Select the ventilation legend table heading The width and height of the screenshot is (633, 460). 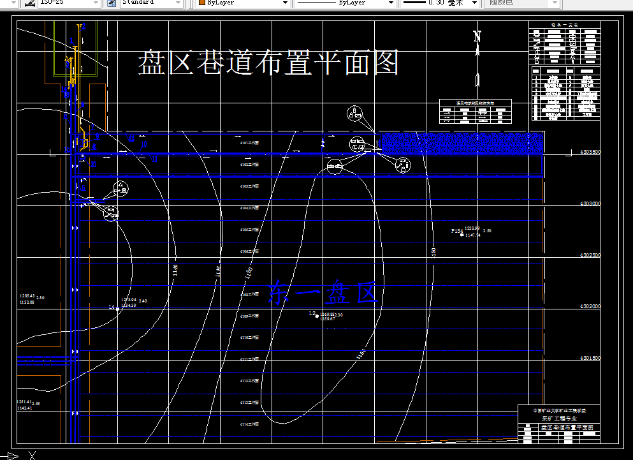[x=475, y=103]
